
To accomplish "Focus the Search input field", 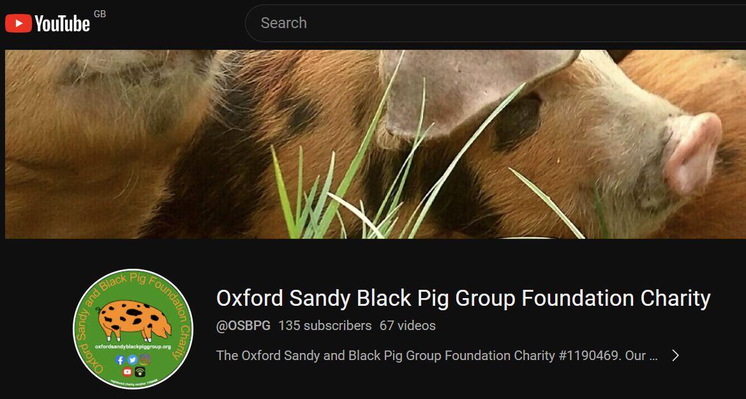I will (x=495, y=23).
